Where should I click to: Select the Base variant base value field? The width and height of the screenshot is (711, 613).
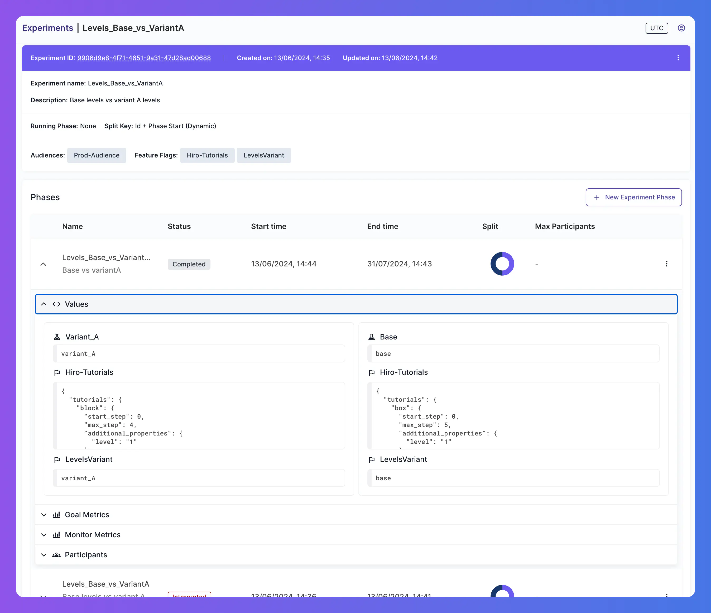pyautogui.click(x=513, y=353)
